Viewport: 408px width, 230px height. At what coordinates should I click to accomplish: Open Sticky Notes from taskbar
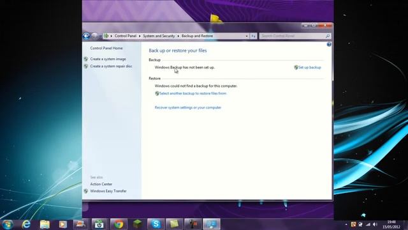174,224
